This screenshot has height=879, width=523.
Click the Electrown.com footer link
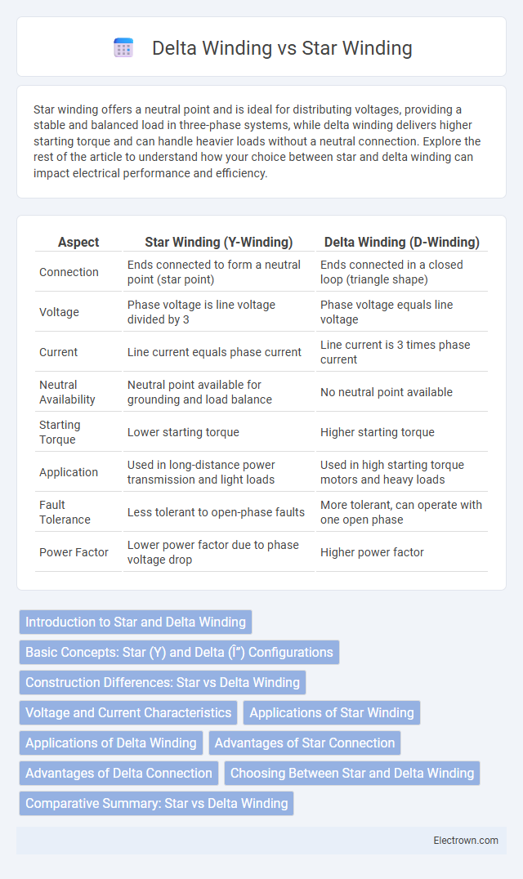pyautogui.click(x=466, y=841)
